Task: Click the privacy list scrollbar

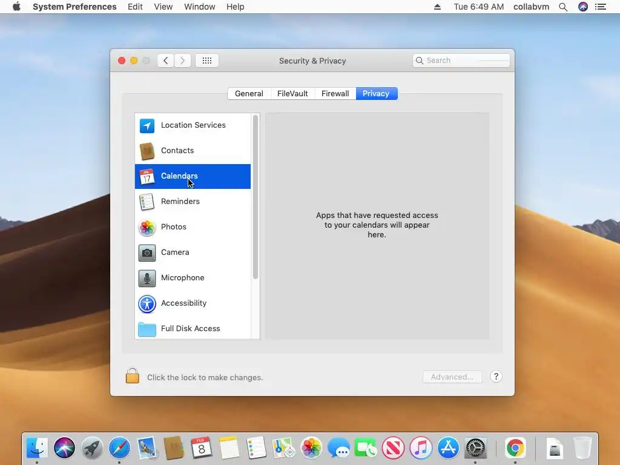Action: point(256,197)
